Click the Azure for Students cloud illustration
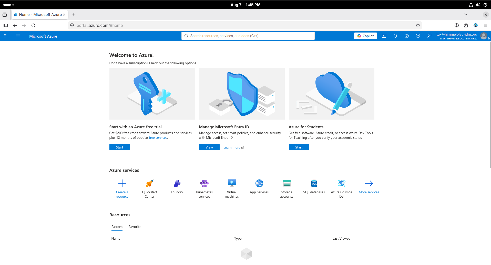The height and width of the screenshot is (265, 491). (x=332, y=94)
